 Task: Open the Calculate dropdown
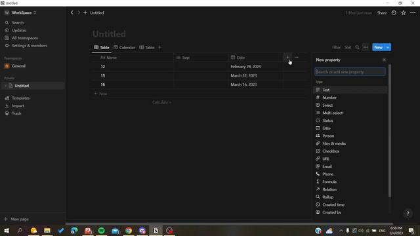click(x=162, y=102)
